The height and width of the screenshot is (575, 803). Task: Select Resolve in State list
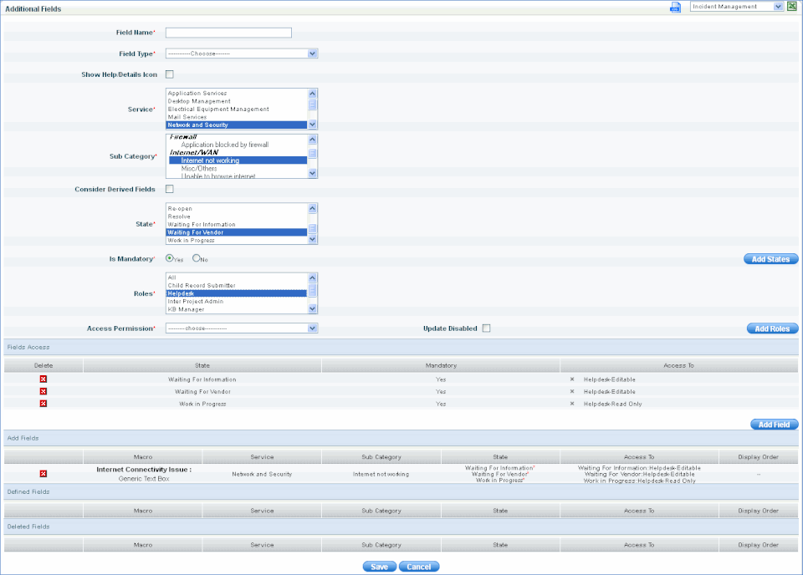coord(237,216)
